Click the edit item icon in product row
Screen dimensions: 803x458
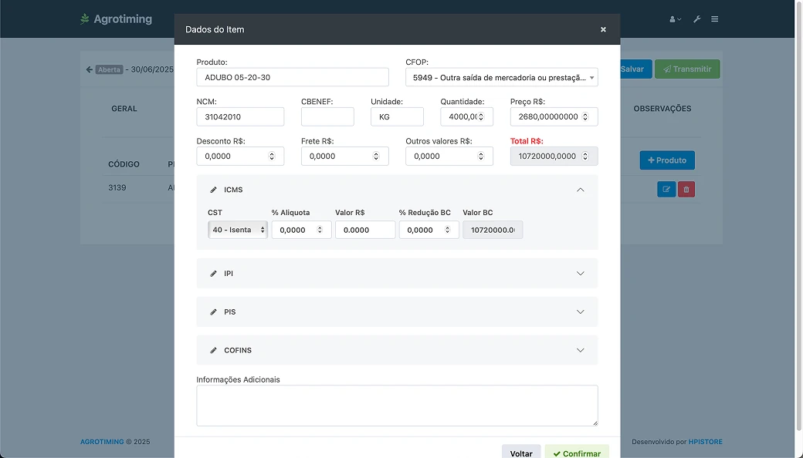point(666,189)
